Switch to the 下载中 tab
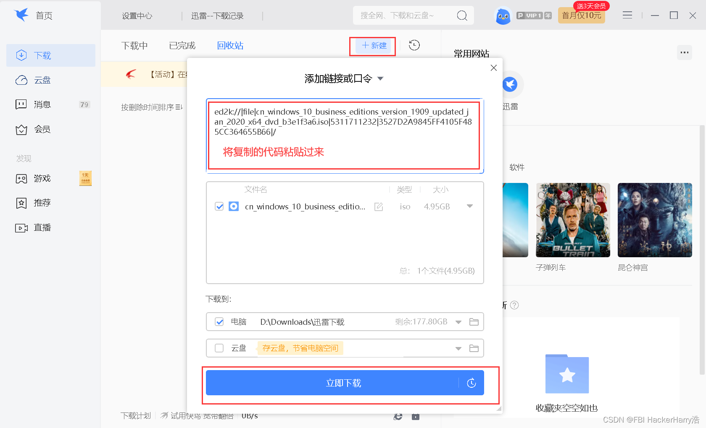706x428 pixels. (x=134, y=45)
